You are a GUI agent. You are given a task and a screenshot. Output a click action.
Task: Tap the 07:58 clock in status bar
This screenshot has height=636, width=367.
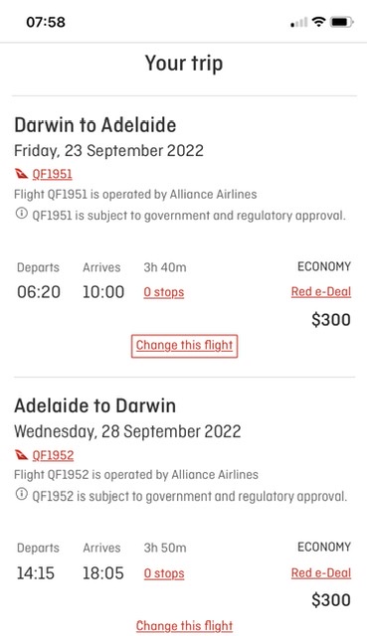tap(46, 22)
